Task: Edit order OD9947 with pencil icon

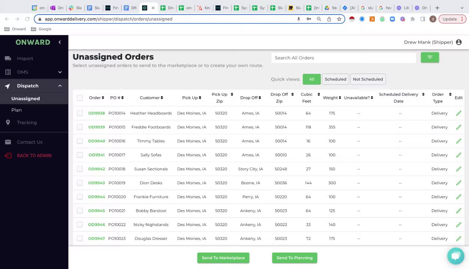Action: pyautogui.click(x=459, y=239)
